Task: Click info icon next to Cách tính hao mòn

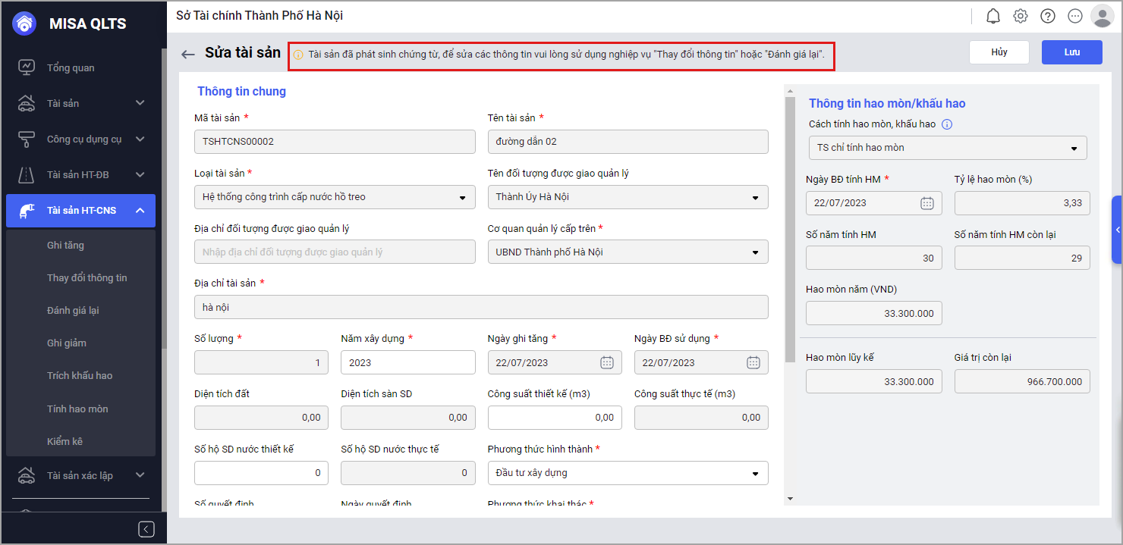Action: coord(947,124)
